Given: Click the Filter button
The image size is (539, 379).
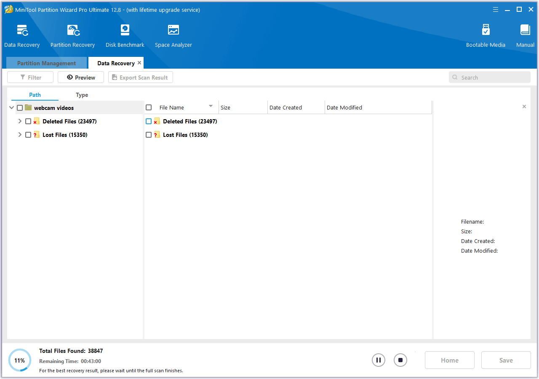Looking at the screenshot, I should tap(30, 77).
